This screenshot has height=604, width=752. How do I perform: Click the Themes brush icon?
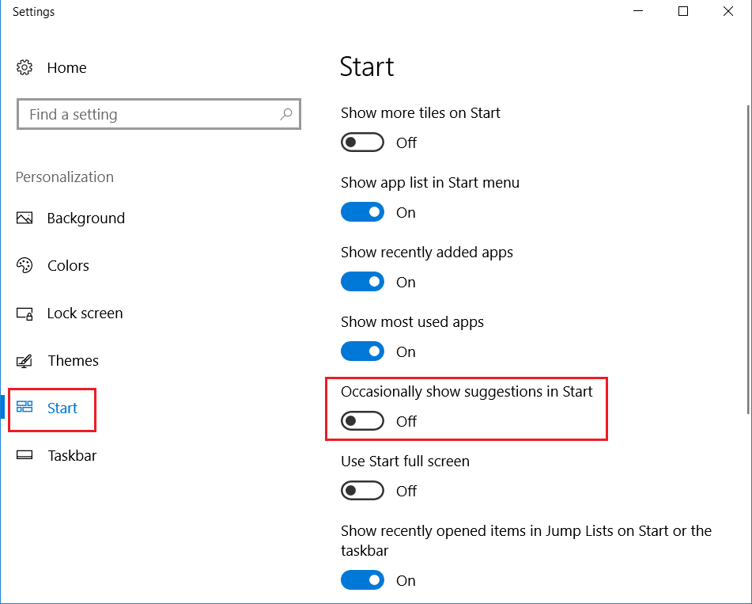point(25,361)
